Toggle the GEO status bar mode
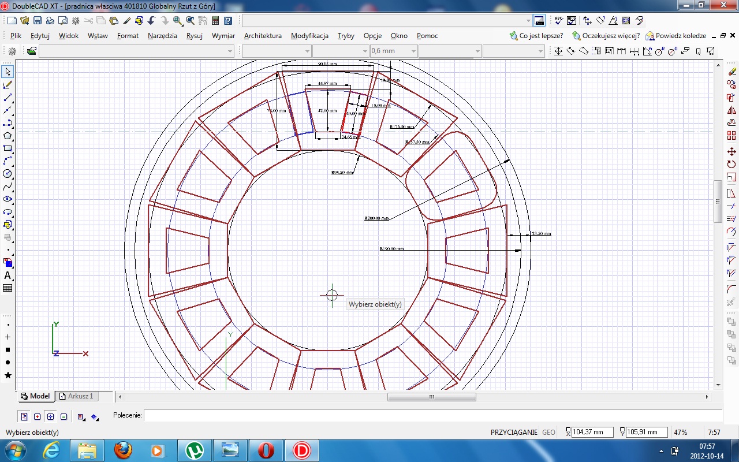Screen dimensions: 739x462 coord(548,432)
